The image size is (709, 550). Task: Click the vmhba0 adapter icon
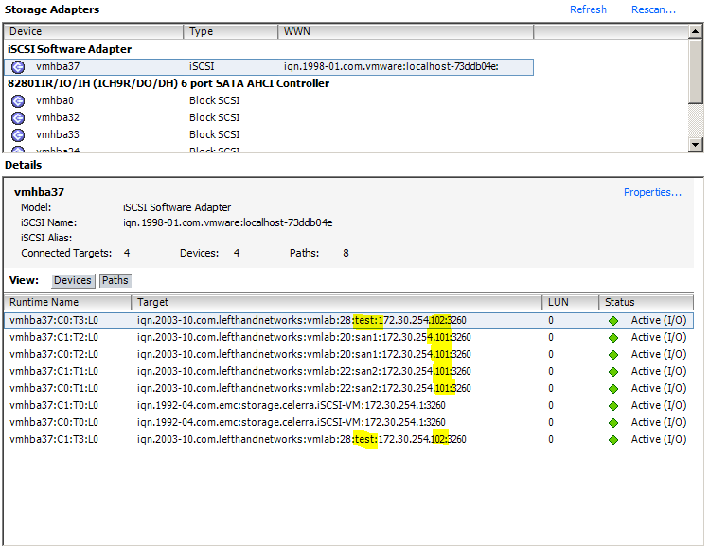[17, 100]
